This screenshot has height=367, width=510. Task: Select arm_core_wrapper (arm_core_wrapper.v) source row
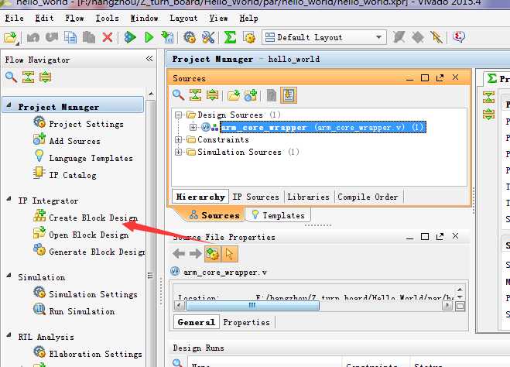(x=323, y=127)
